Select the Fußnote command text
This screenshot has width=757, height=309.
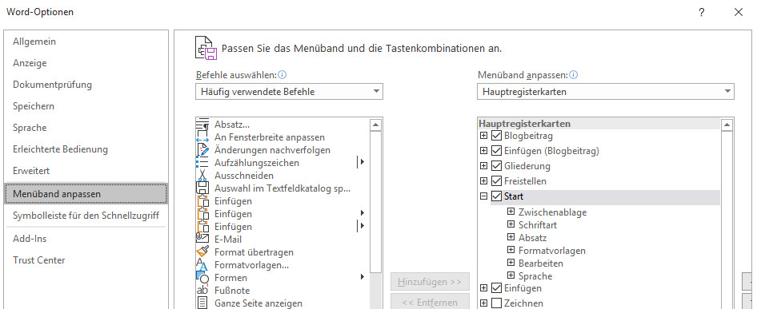[x=232, y=290]
